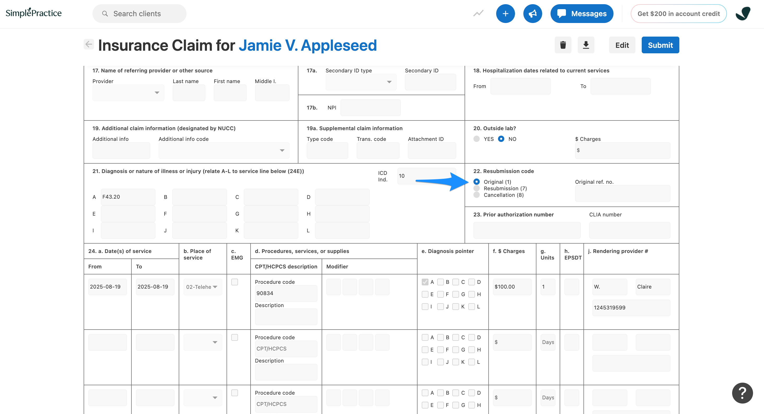Click Procedure code field with 90834

[x=286, y=293]
